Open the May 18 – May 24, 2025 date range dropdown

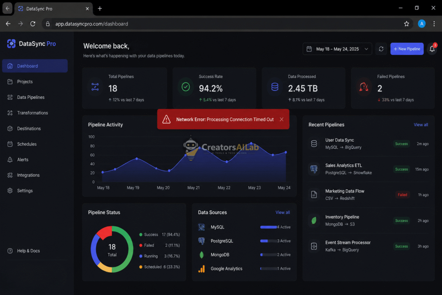tap(337, 49)
